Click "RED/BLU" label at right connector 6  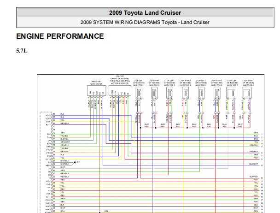[x=254, y=151]
